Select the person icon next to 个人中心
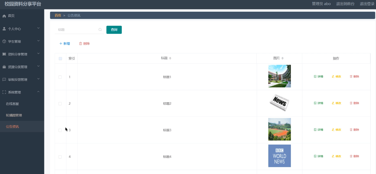 click(4, 29)
